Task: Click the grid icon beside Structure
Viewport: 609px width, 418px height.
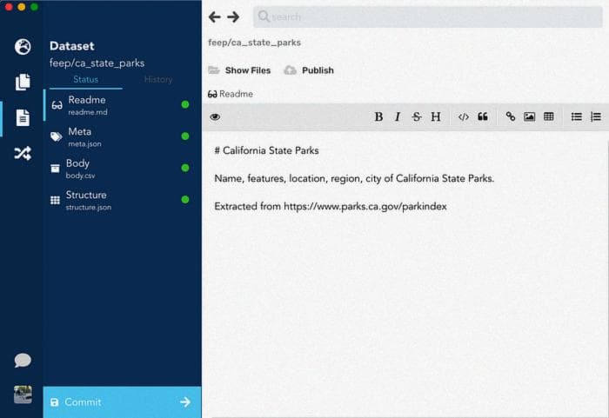Action: pyautogui.click(x=55, y=200)
